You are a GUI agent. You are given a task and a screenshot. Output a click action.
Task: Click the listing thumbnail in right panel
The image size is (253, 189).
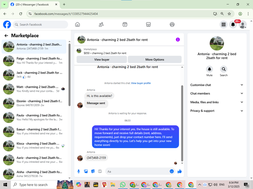pos(217,43)
